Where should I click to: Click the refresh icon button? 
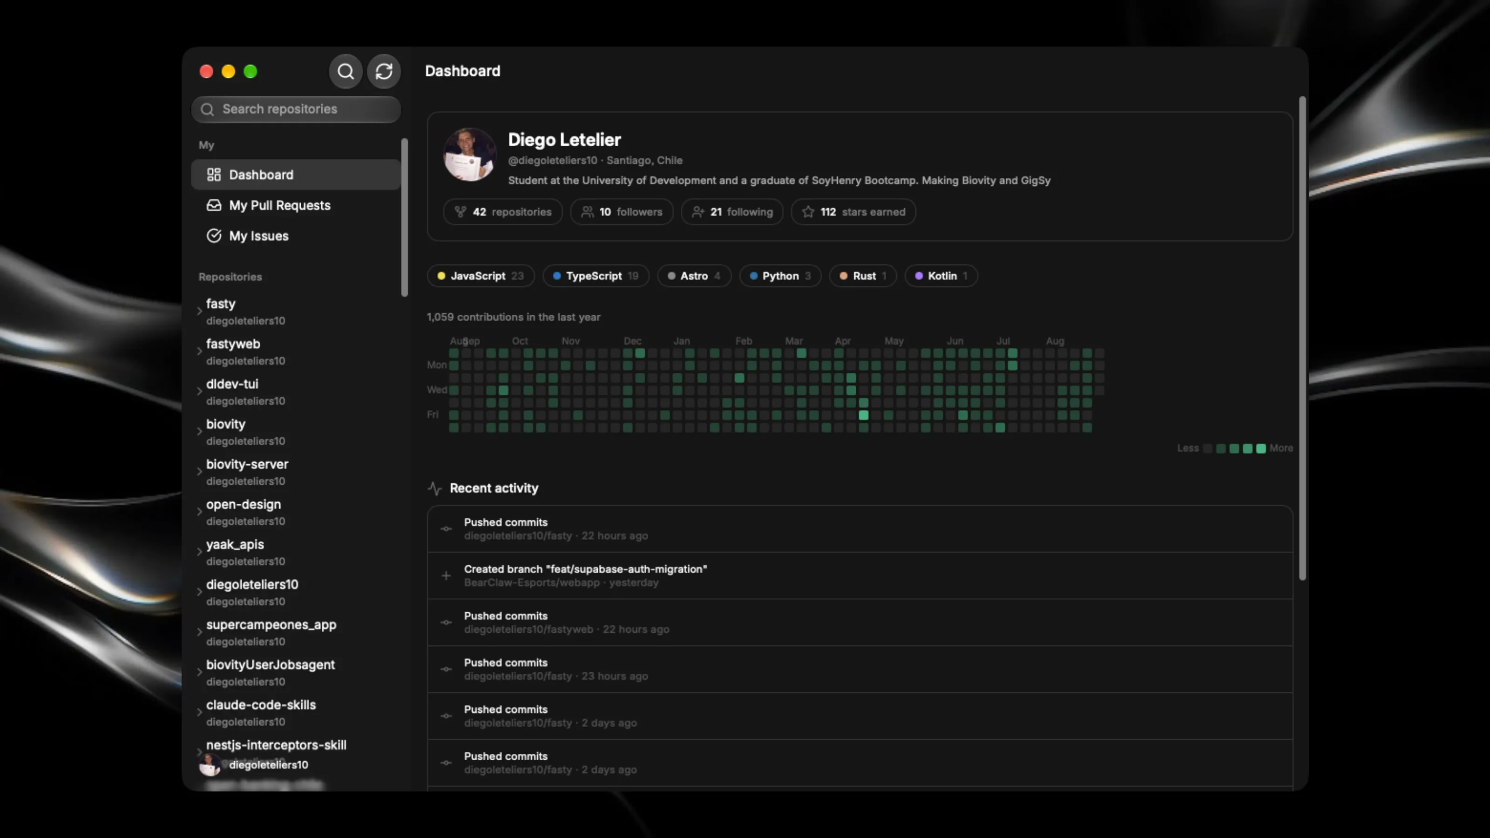coord(384,72)
